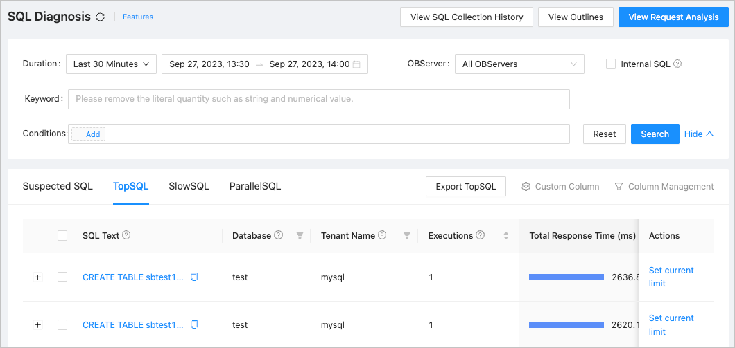The image size is (735, 348).
Task: Click the View Request Analysis button
Action: (x=672, y=17)
